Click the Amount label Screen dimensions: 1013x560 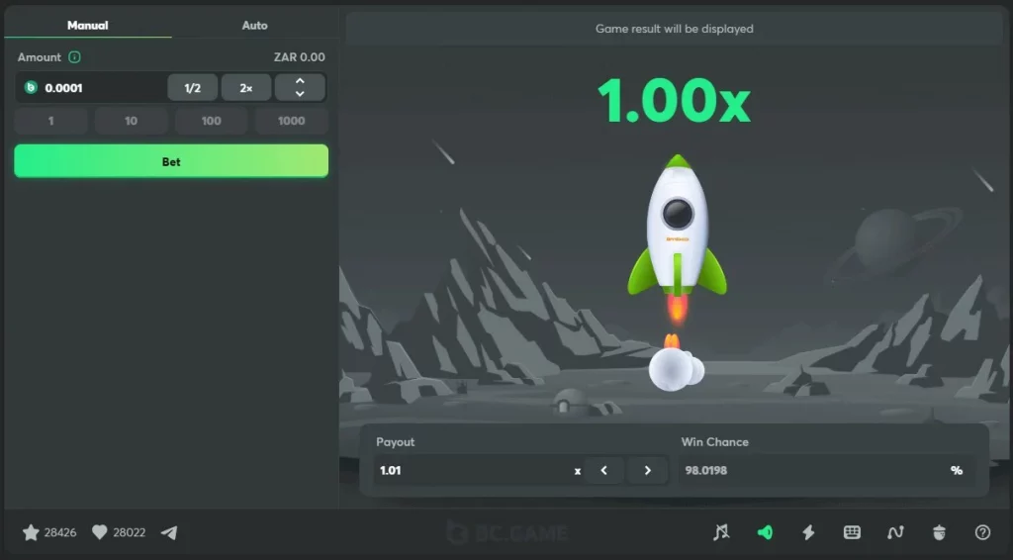[x=40, y=56]
